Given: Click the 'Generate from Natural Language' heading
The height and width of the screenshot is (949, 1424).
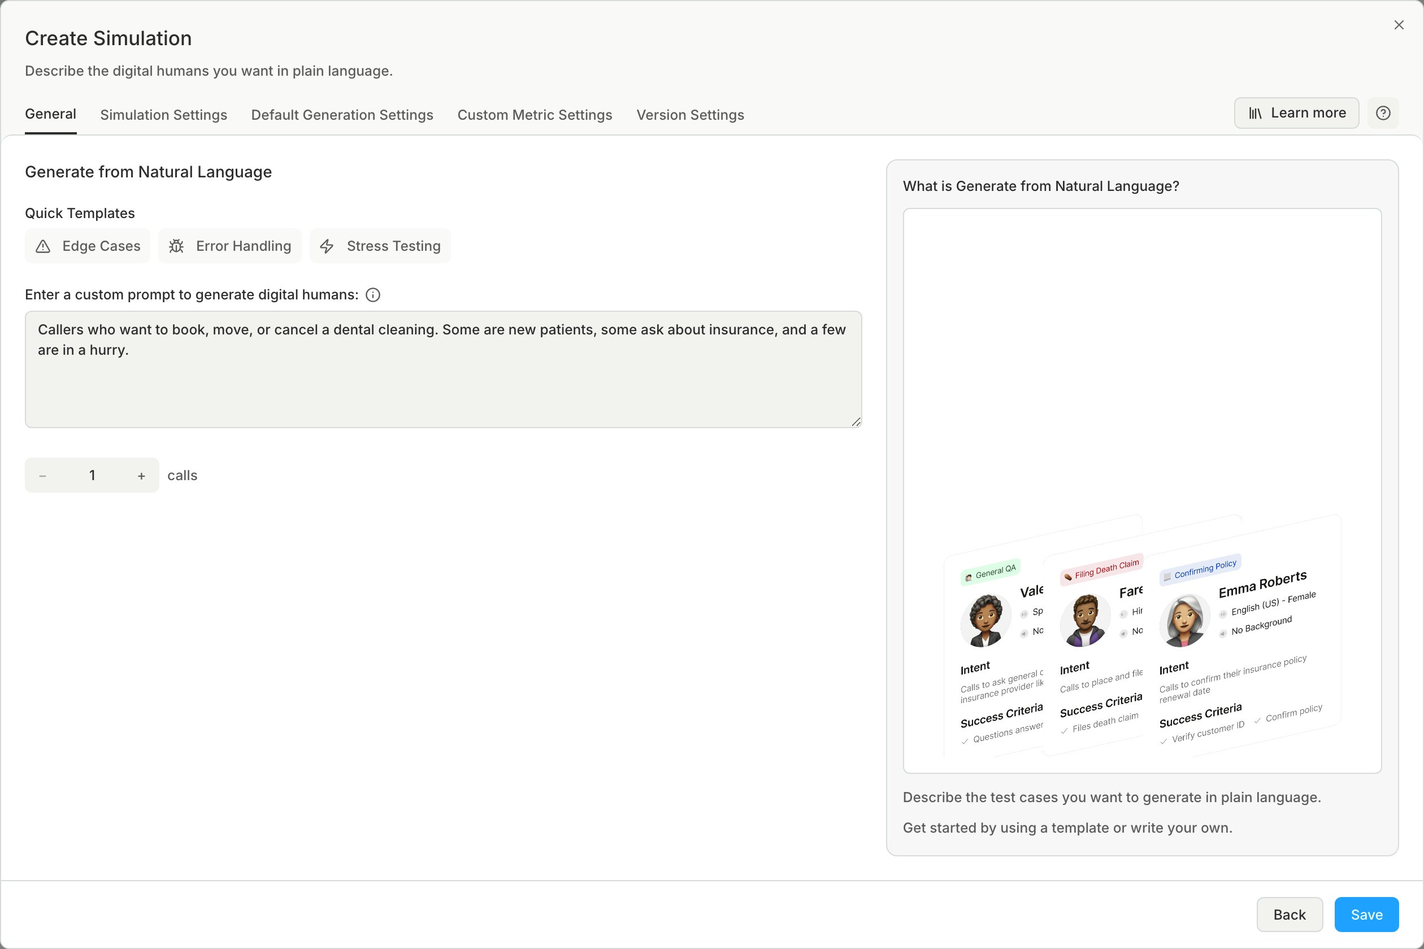Looking at the screenshot, I should pyautogui.click(x=148, y=172).
